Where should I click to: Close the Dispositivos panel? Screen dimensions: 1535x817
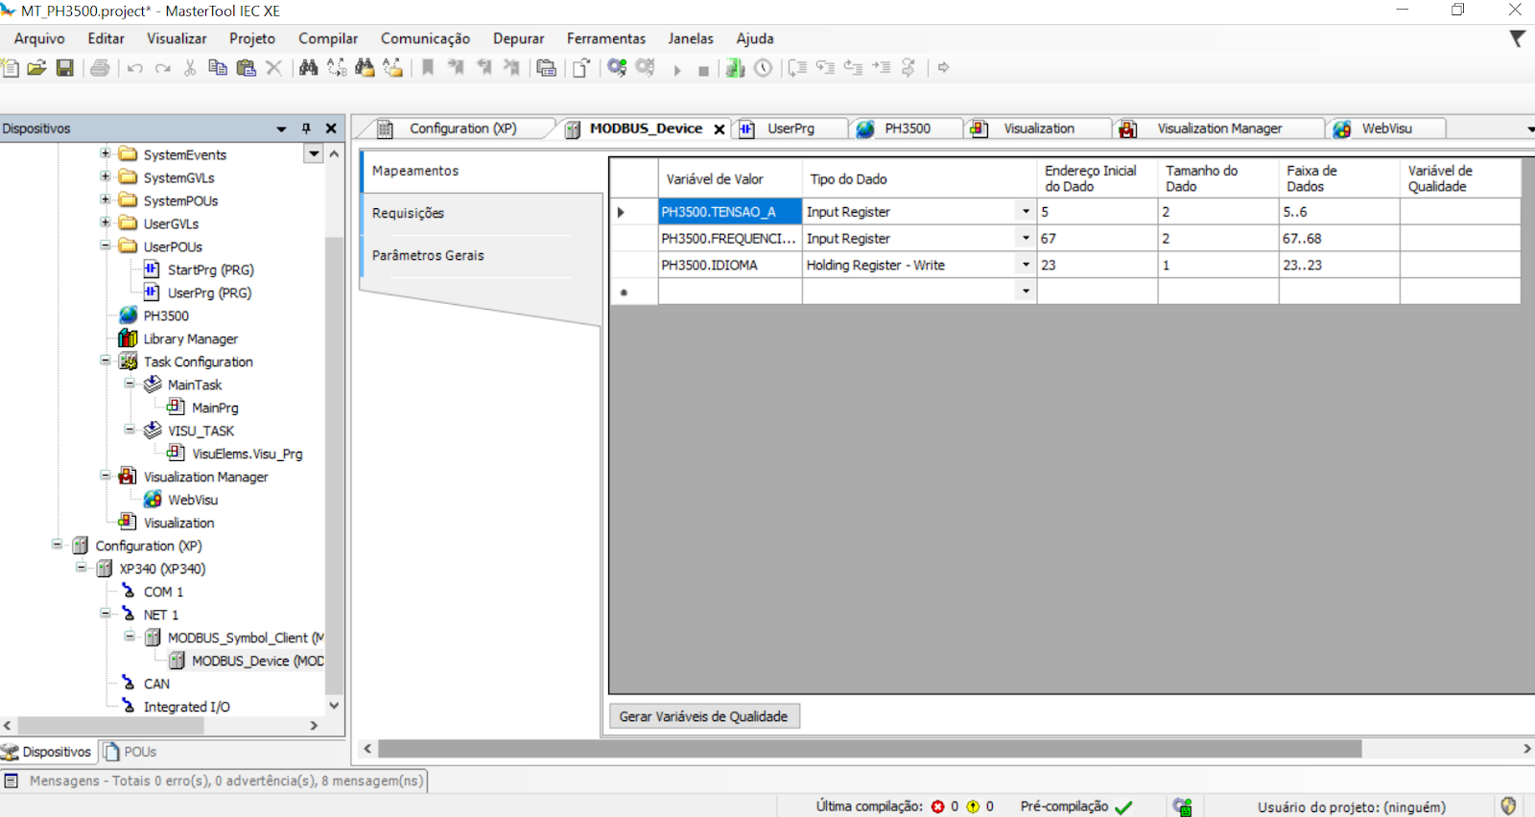click(x=331, y=128)
